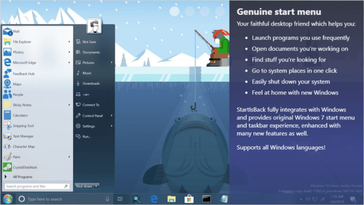Click the Cortana microphone icon
Viewport: 364px width, 205px height.
107,199
